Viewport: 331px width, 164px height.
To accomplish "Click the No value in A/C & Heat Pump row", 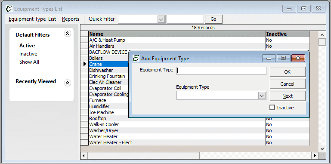I will [269, 40].
